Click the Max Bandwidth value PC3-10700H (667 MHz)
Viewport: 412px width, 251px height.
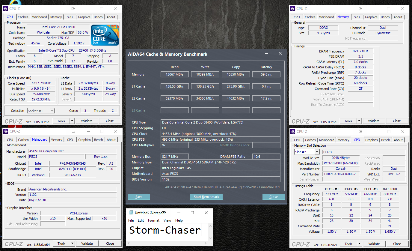[x=341, y=163]
